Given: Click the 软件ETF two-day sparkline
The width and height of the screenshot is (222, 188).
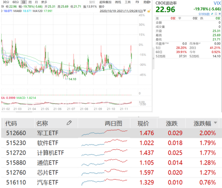Looking at the screenshot, I should point(105,142).
